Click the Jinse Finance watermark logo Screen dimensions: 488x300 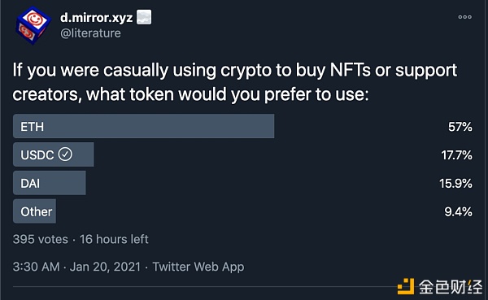[439, 287]
